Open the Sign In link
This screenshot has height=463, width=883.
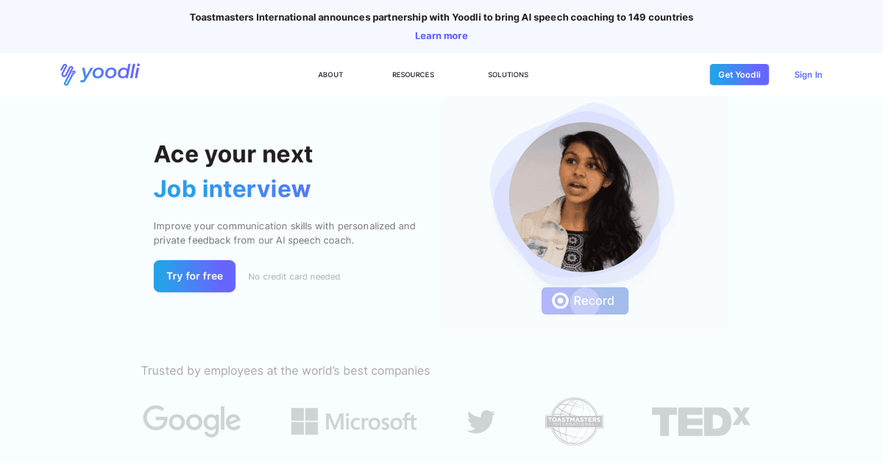point(808,75)
